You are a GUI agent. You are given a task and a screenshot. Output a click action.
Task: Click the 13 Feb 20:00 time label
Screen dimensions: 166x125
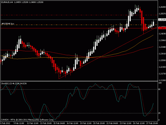click(46, 123)
